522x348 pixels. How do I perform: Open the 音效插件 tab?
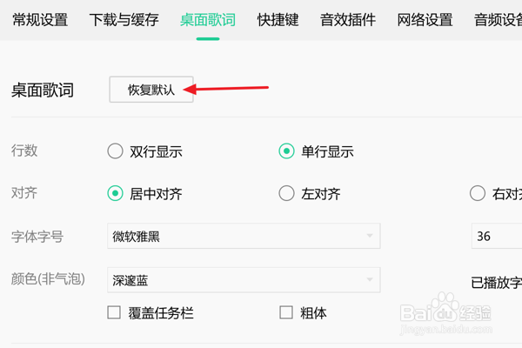pyautogui.click(x=348, y=20)
